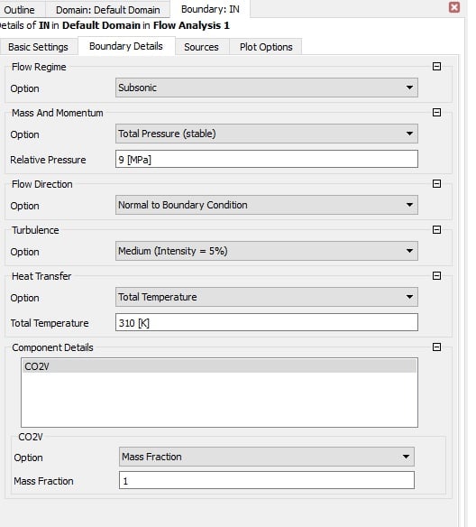This screenshot has width=476, height=527.
Task: Collapse the Flow Direction section
Action: click(x=436, y=183)
